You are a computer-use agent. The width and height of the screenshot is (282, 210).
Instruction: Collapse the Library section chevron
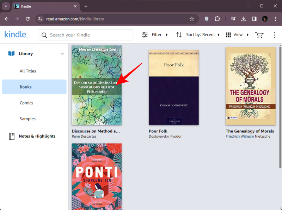[62, 54]
